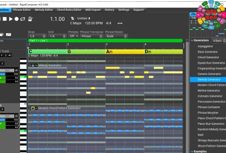Open the Phrase Transpose dropdown
The height and width of the screenshot is (153, 226).
(x=92, y=36)
